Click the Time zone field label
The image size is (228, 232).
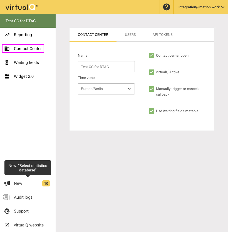86,78
